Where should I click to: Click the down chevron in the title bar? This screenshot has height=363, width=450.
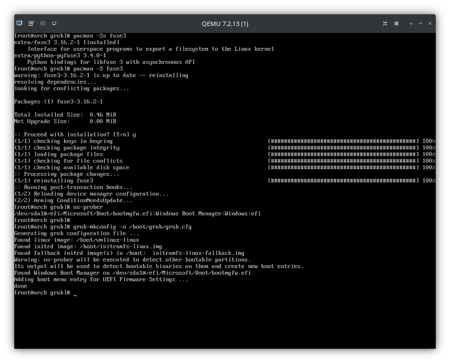coord(411,23)
